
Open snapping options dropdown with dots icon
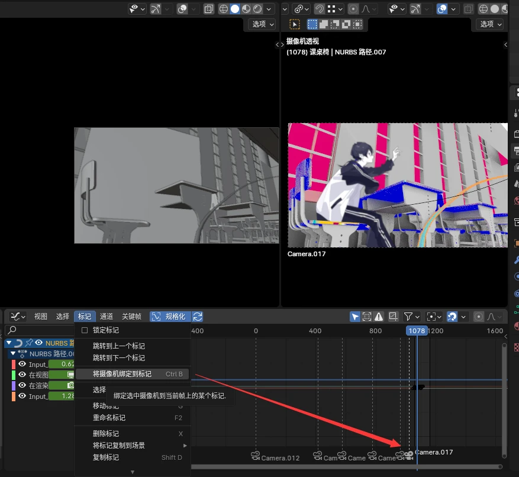coord(334,9)
